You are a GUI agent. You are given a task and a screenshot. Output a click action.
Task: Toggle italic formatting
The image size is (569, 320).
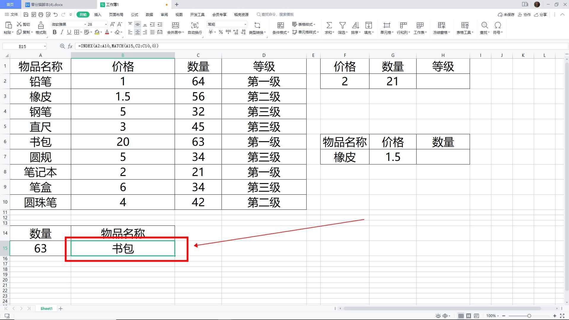click(62, 33)
